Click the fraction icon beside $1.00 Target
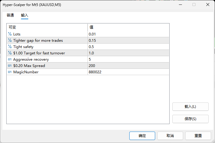The image size is (215, 143). [10, 53]
